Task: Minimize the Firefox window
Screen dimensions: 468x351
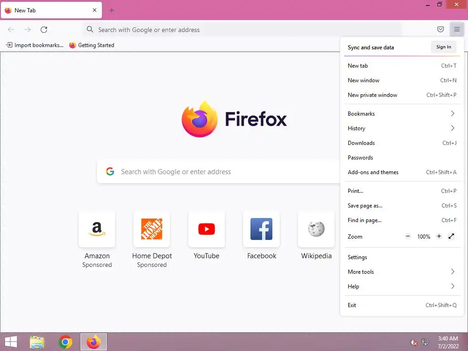Action: [428, 5]
